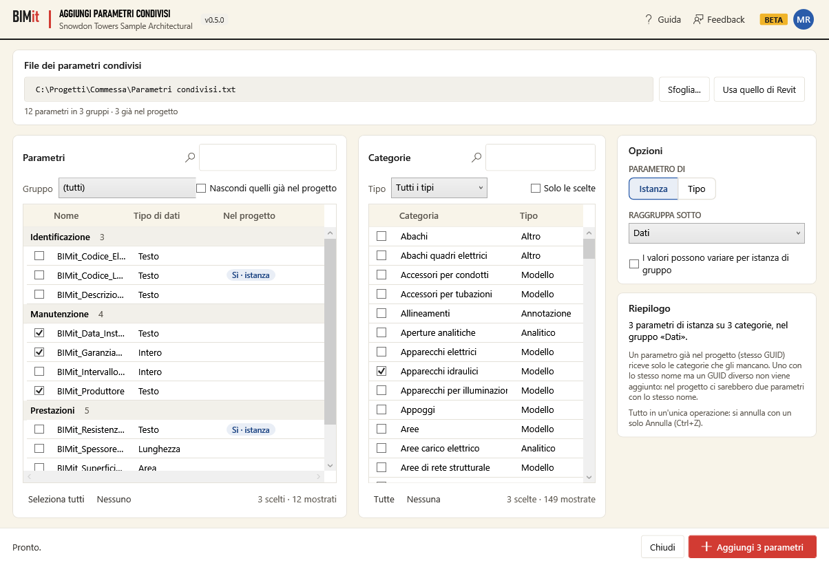The image size is (829, 565).
Task: Enable Nascondi quelli già nel progetto
Action: (x=201, y=188)
